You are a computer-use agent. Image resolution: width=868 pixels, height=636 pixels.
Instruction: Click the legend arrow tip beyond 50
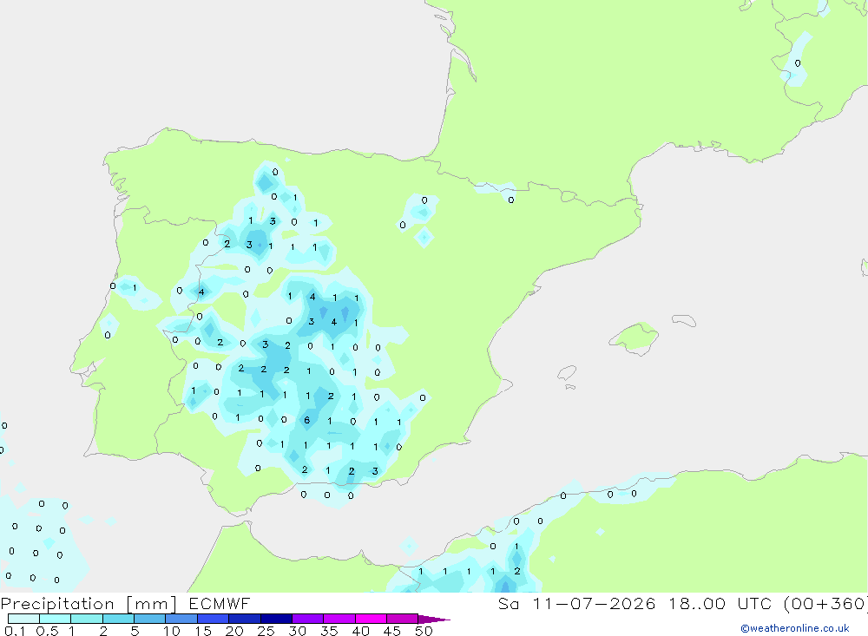[434, 620]
